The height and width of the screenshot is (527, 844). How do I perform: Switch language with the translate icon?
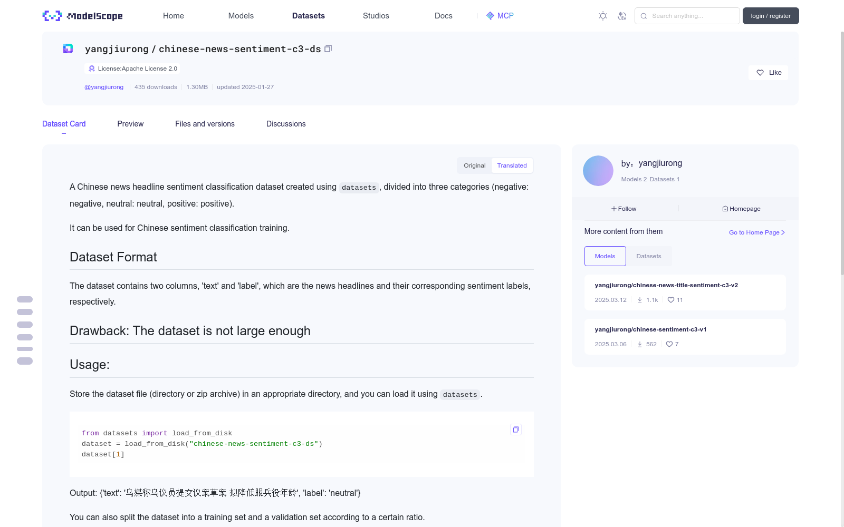pyautogui.click(x=622, y=16)
